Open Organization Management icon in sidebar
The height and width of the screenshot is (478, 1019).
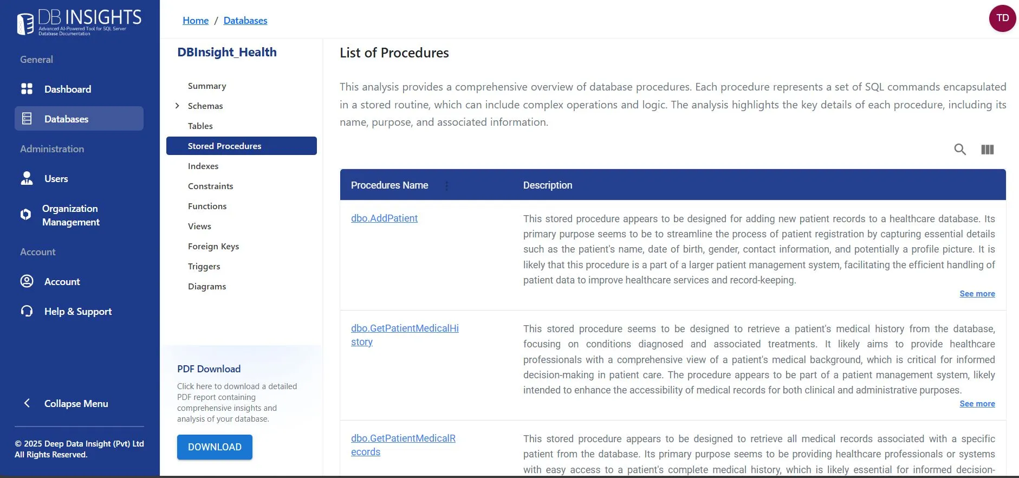(x=25, y=215)
